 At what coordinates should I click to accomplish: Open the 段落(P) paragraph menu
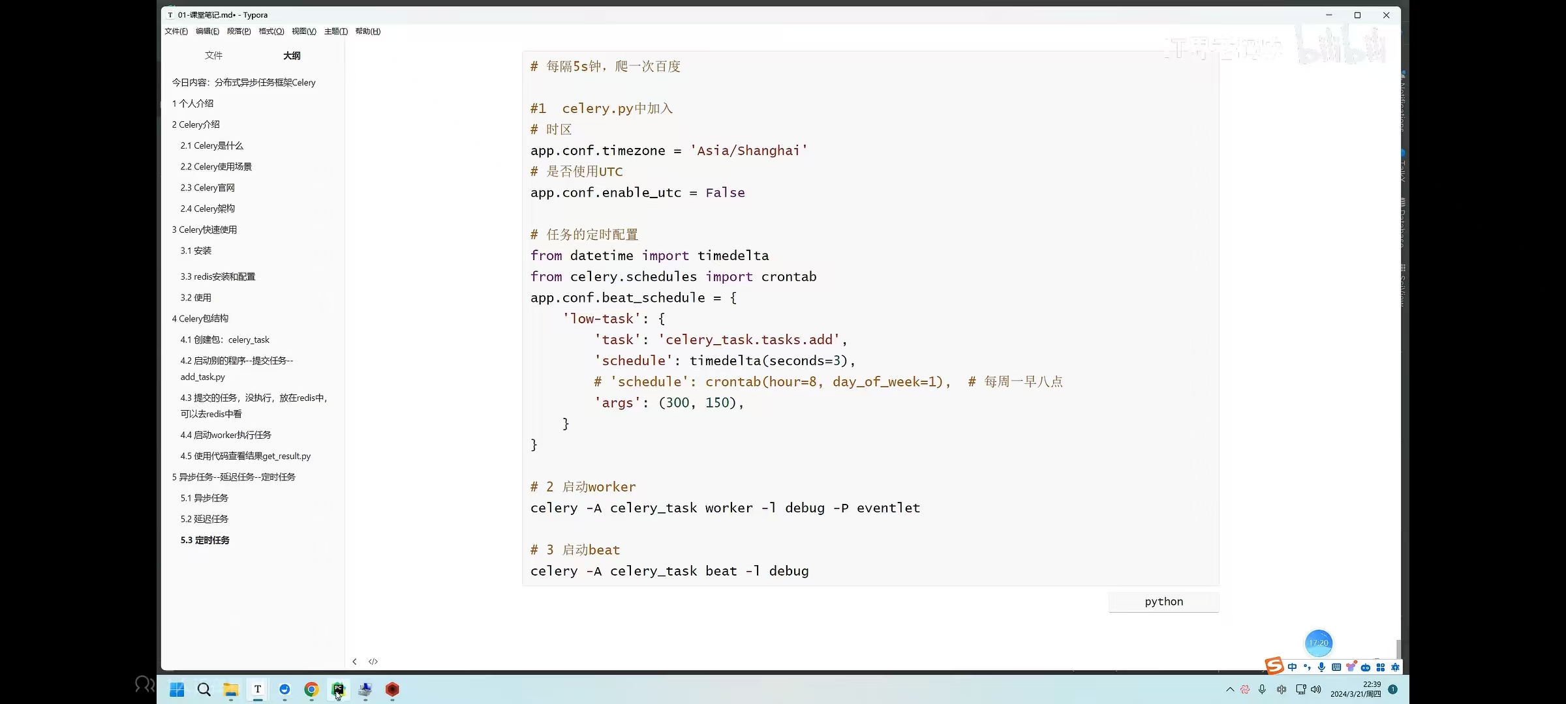click(239, 31)
